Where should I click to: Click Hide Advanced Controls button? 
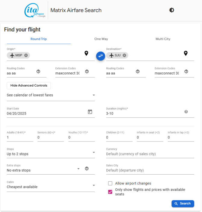(29, 86)
